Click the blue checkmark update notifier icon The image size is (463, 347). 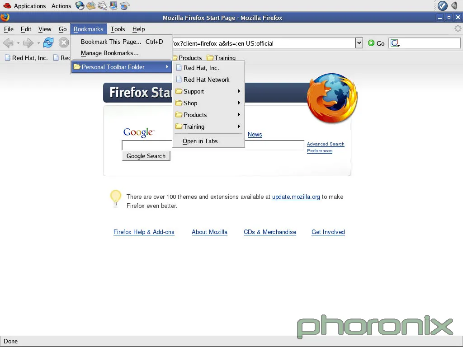[x=443, y=6]
